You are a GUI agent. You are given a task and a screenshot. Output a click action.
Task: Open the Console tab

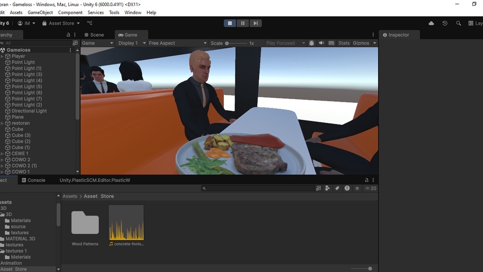coord(36,180)
